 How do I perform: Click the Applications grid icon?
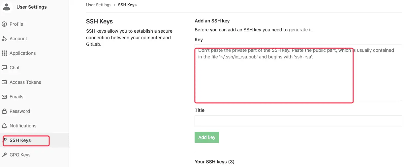click(x=4, y=53)
